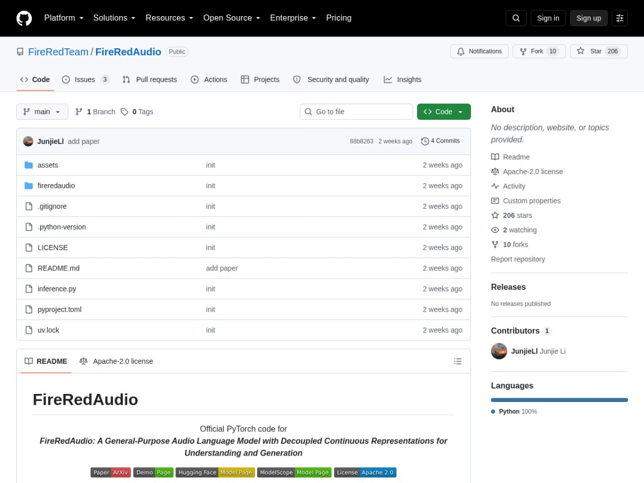Click the GitHub logo icon
Image resolution: width=644 pixels, height=483 pixels.
24,18
